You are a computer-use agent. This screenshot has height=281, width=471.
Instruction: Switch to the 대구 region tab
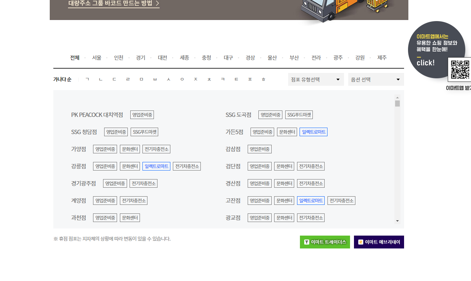[228, 58]
